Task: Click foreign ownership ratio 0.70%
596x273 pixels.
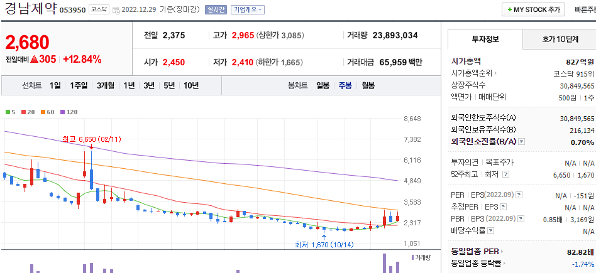Action: (583, 142)
